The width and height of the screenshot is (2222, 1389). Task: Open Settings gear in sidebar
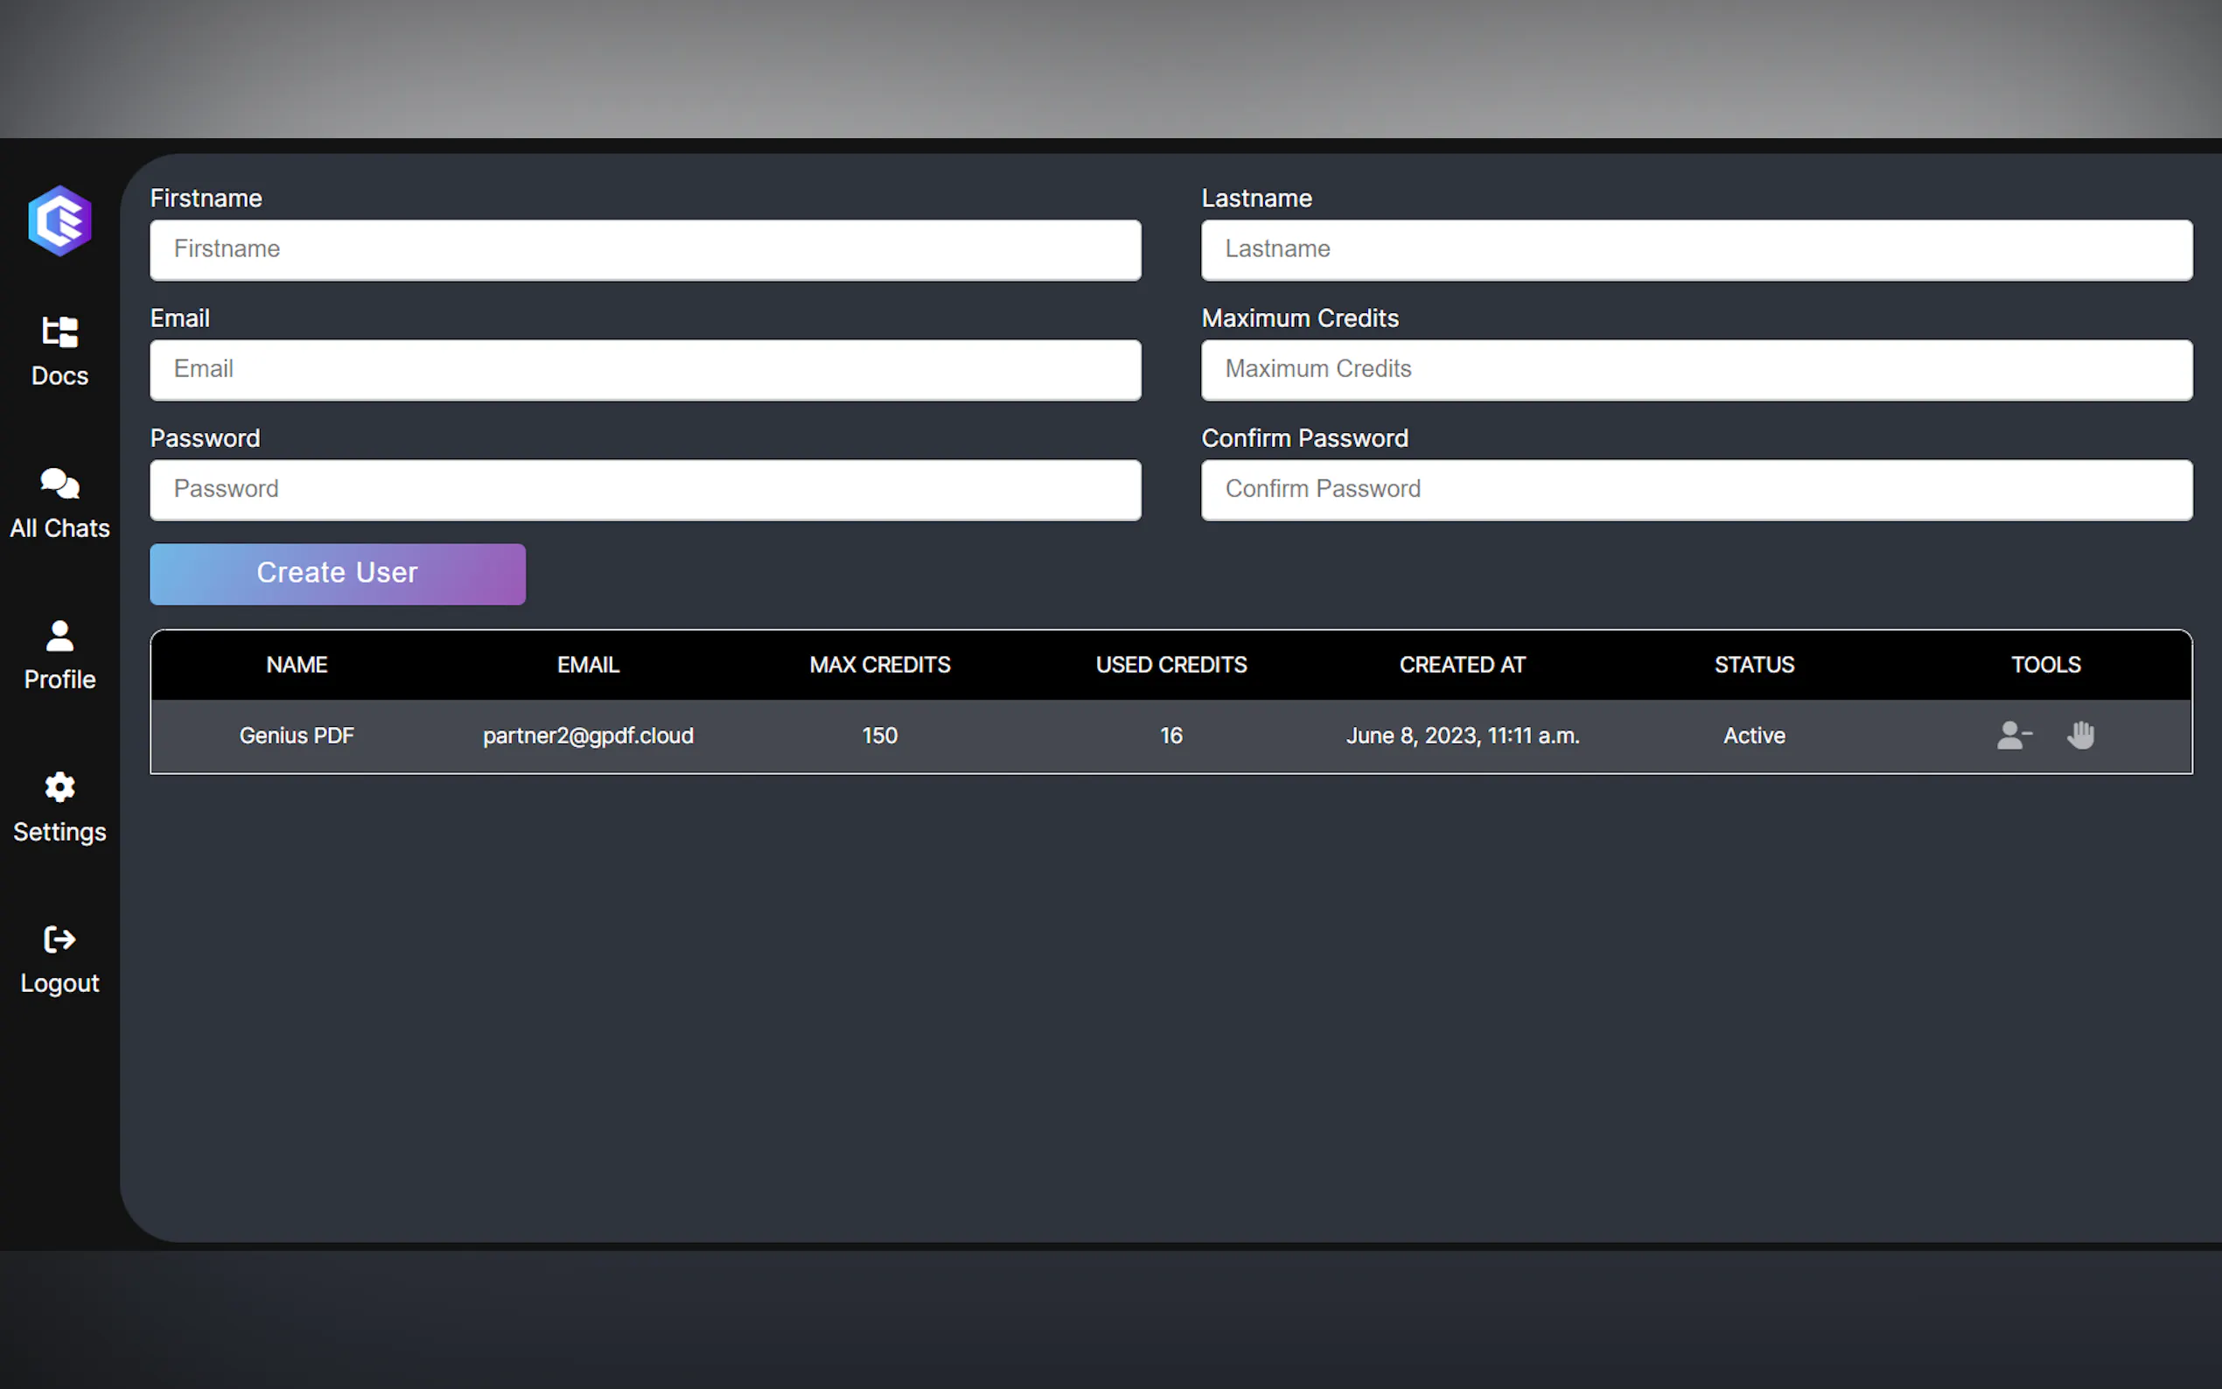[59, 806]
